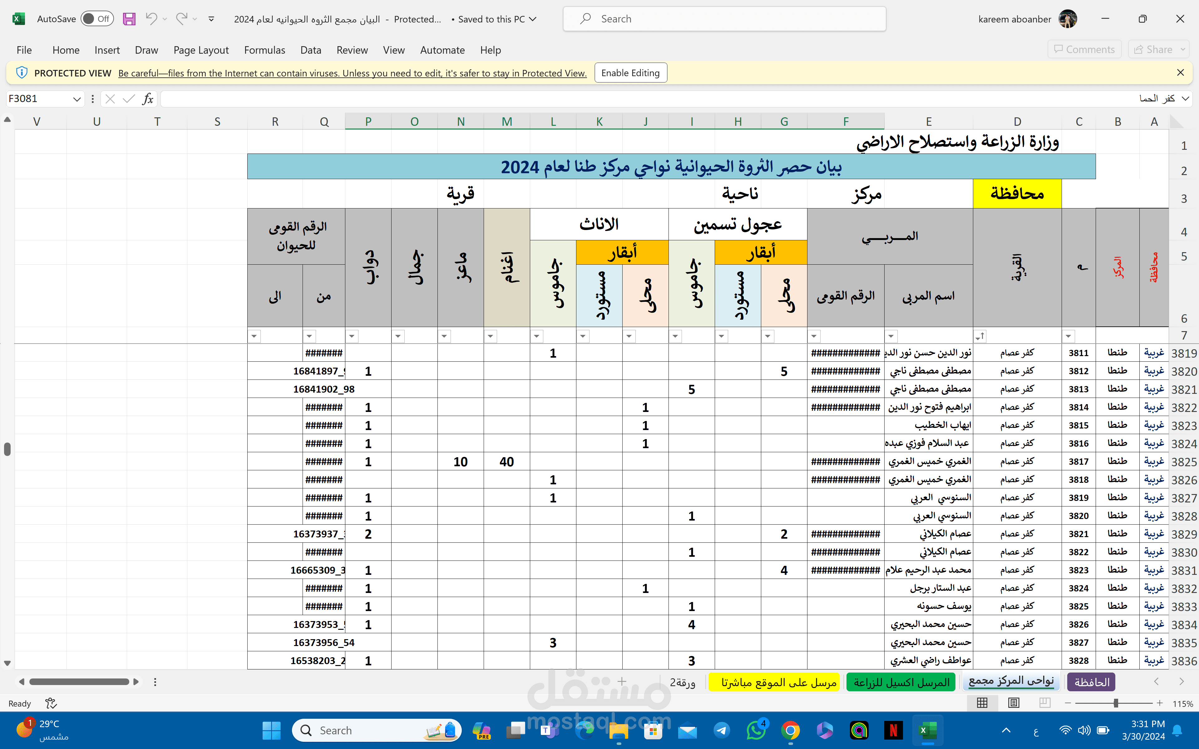Switch to Page Break Preview icon
The image size is (1199, 749).
[1045, 703]
